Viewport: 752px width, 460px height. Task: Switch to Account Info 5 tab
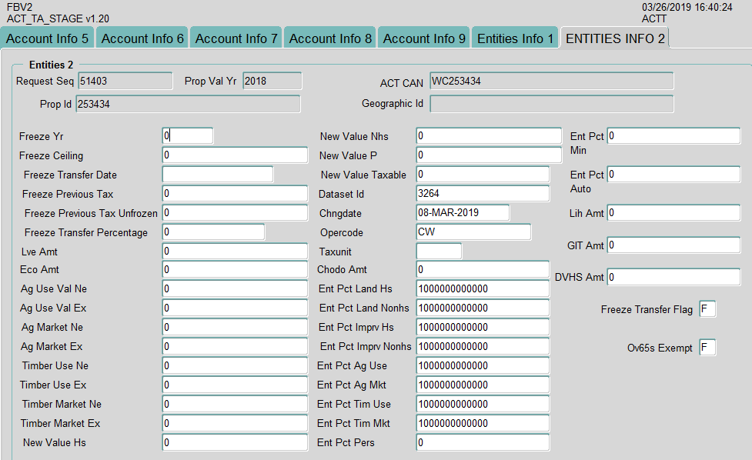tap(48, 38)
